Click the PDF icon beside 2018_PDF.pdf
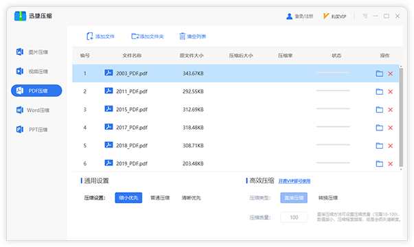The width and height of the screenshot is (414, 247). click(x=108, y=145)
